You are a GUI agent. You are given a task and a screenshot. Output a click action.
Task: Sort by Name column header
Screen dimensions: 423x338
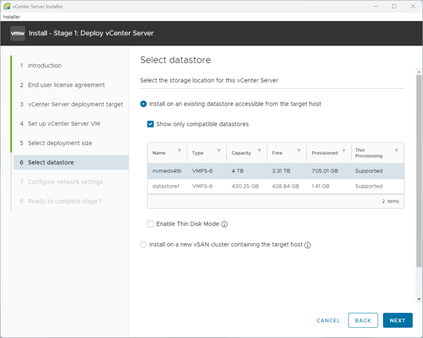pos(159,153)
